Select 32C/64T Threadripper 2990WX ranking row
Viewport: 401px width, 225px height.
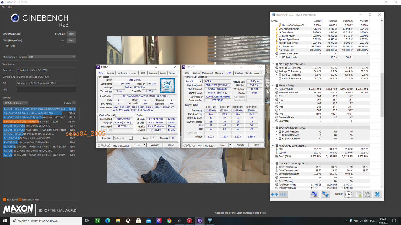(39, 109)
